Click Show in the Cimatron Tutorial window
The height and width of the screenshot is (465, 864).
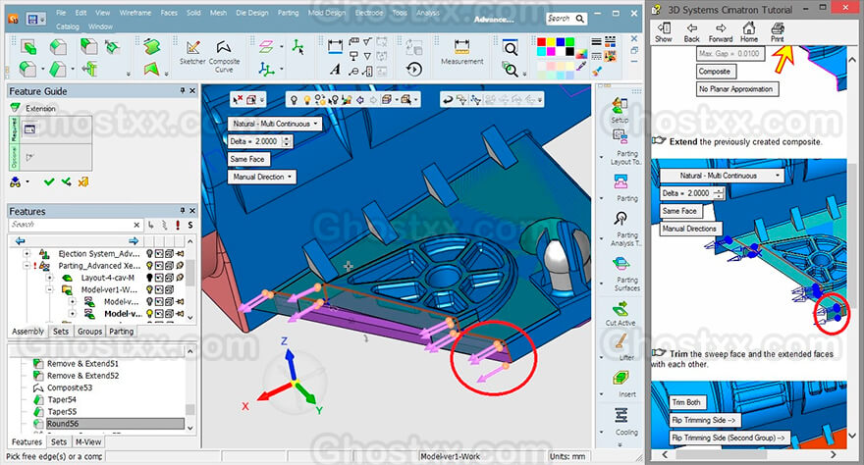664,32
